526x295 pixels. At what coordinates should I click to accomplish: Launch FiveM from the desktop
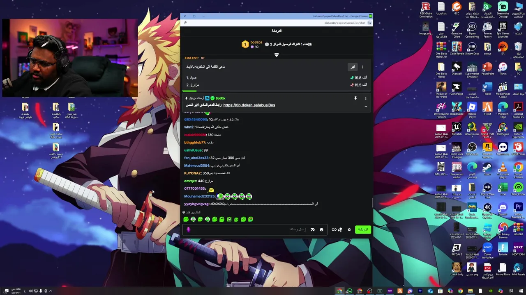(x=487, y=109)
